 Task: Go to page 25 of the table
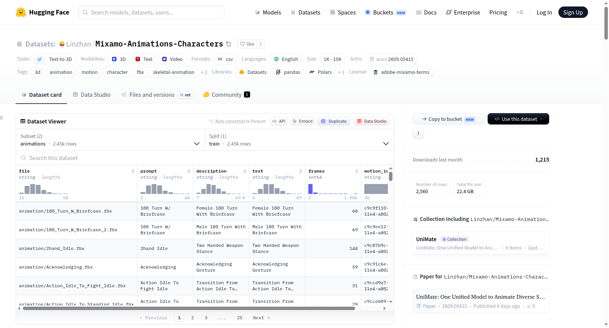[240, 318]
